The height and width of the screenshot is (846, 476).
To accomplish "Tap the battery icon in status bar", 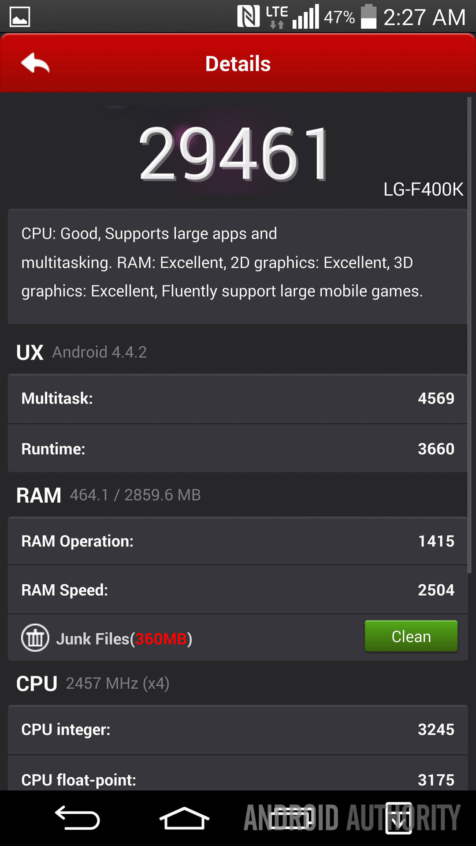I will 368,17.
